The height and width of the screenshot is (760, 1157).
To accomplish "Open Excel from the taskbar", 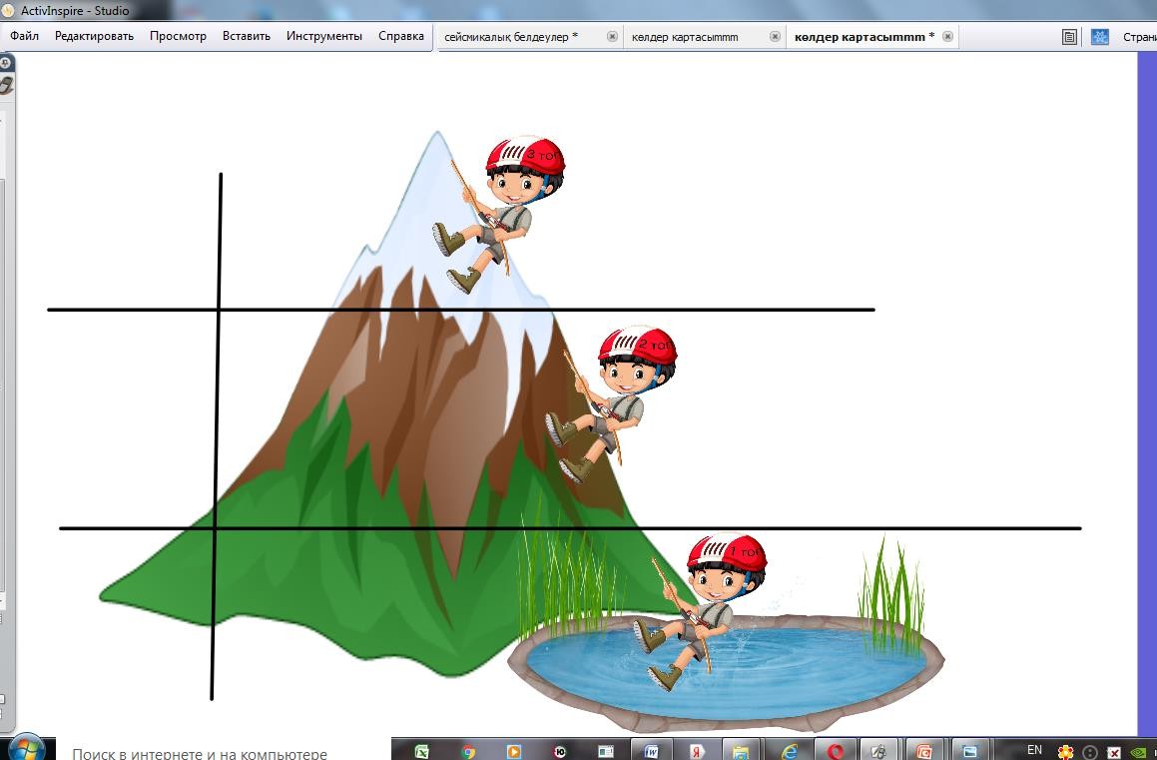I will pyautogui.click(x=422, y=750).
